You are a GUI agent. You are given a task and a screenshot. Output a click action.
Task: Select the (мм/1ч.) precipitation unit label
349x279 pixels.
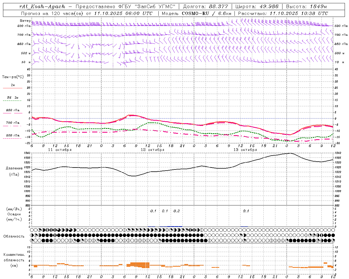(x=14, y=219)
